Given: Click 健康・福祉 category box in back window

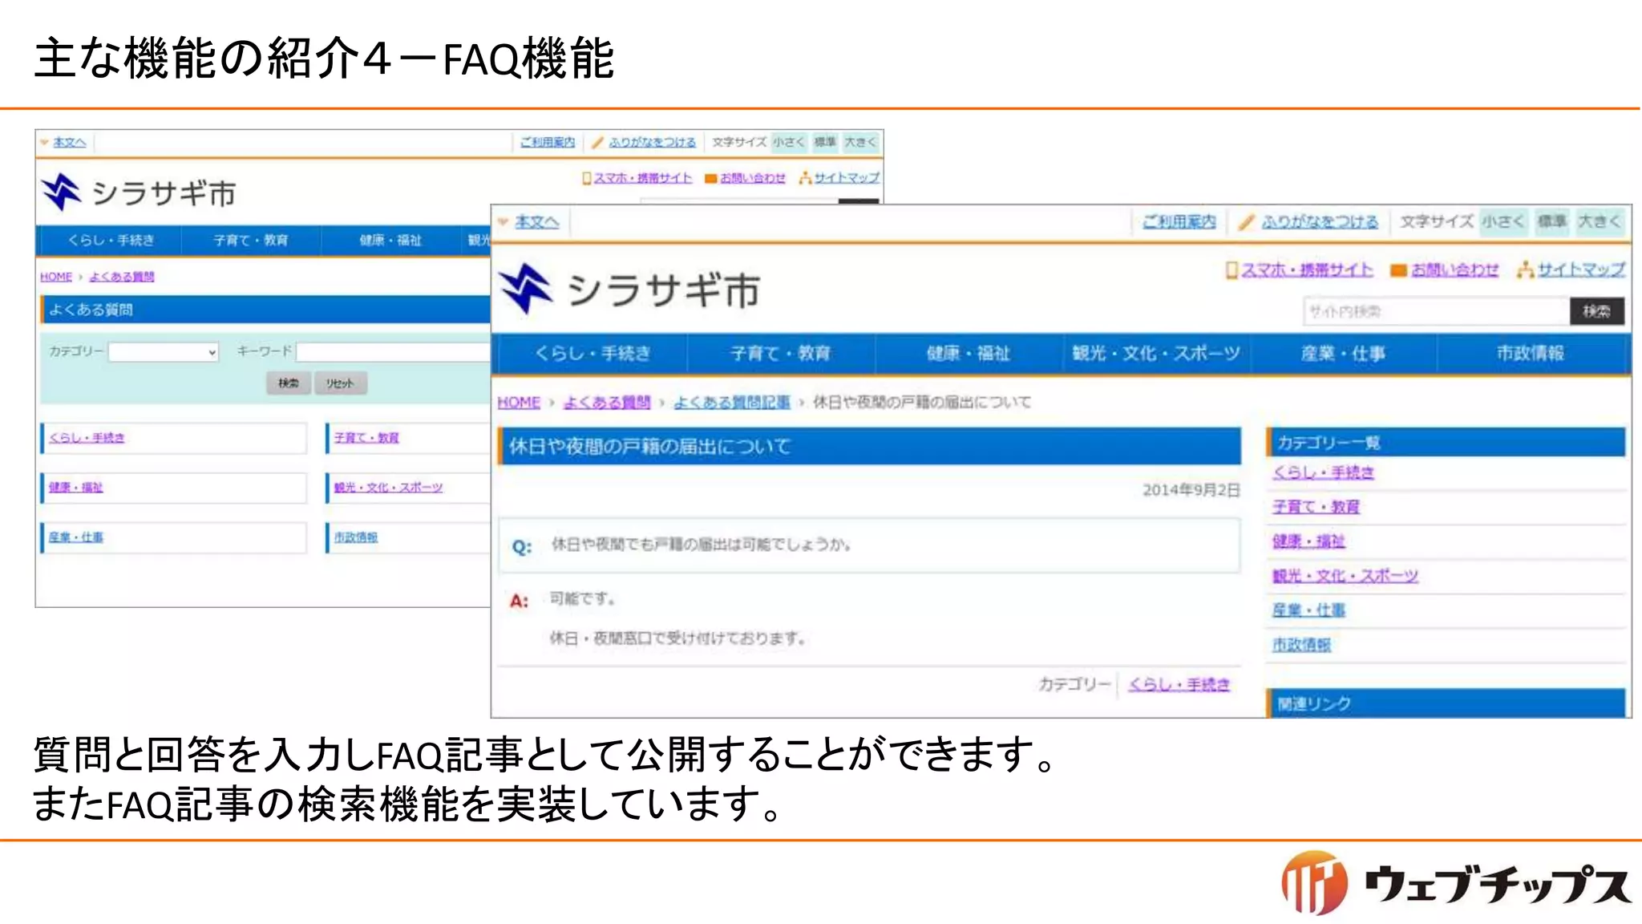Looking at the screenshot, I should coord(174,488).
